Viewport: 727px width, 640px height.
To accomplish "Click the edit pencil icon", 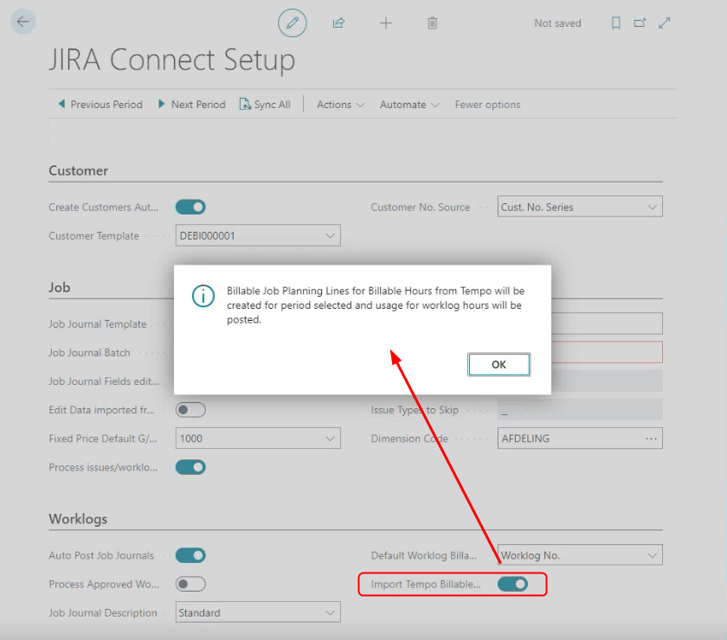I will pos(293,22).
